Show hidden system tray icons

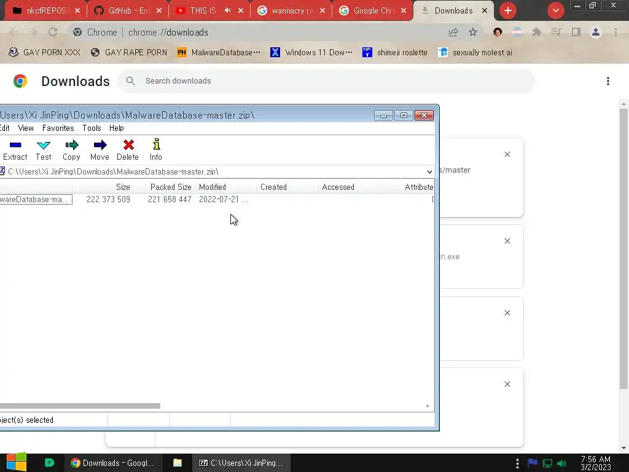click(x=517, y=463)
